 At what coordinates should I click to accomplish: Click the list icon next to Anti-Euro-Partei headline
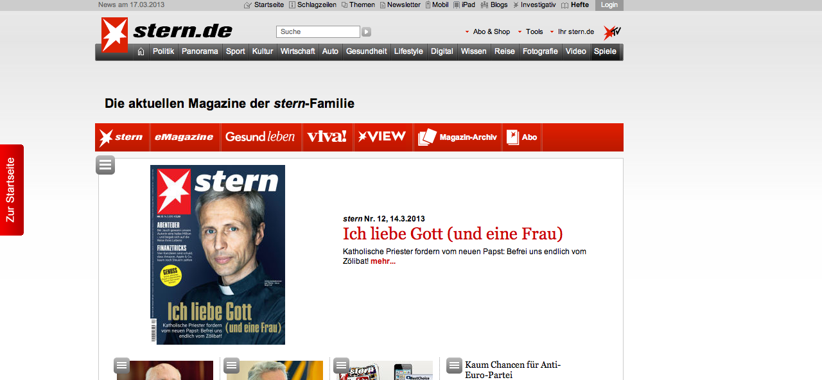[454, 365]
